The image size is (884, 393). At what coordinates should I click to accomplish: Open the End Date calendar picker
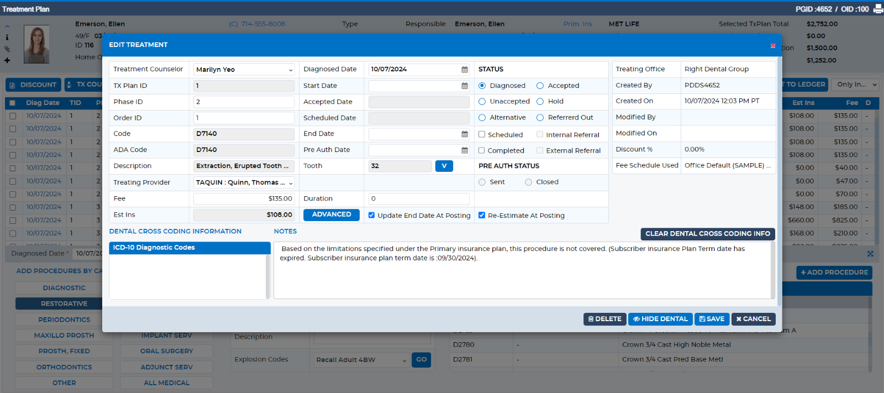click(x=465, y=134)
